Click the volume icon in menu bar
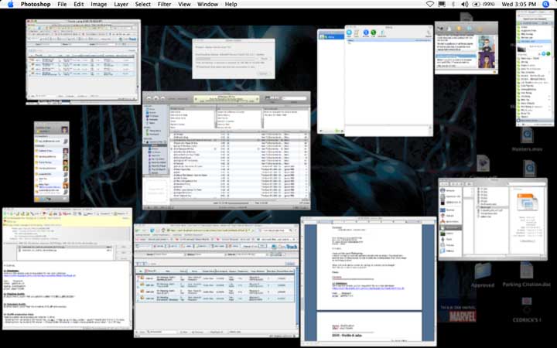Screen dimensions: 557x348 coord(464,5)
